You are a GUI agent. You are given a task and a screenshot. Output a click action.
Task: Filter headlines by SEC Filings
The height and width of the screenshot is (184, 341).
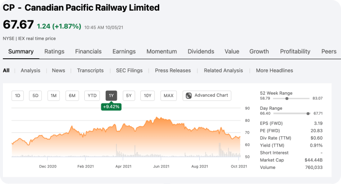click(x=129, y=70)
